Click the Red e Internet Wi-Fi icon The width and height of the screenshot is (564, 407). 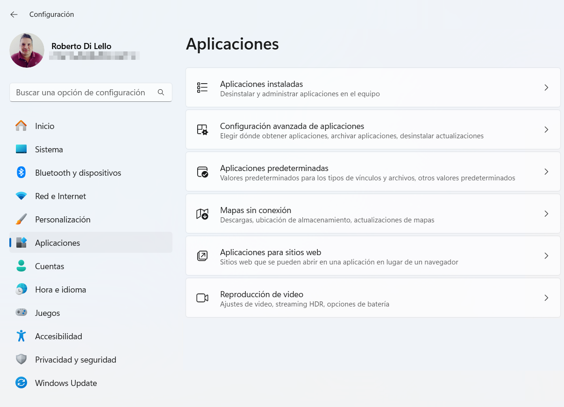pyautogui.click(x=21, y=196)
